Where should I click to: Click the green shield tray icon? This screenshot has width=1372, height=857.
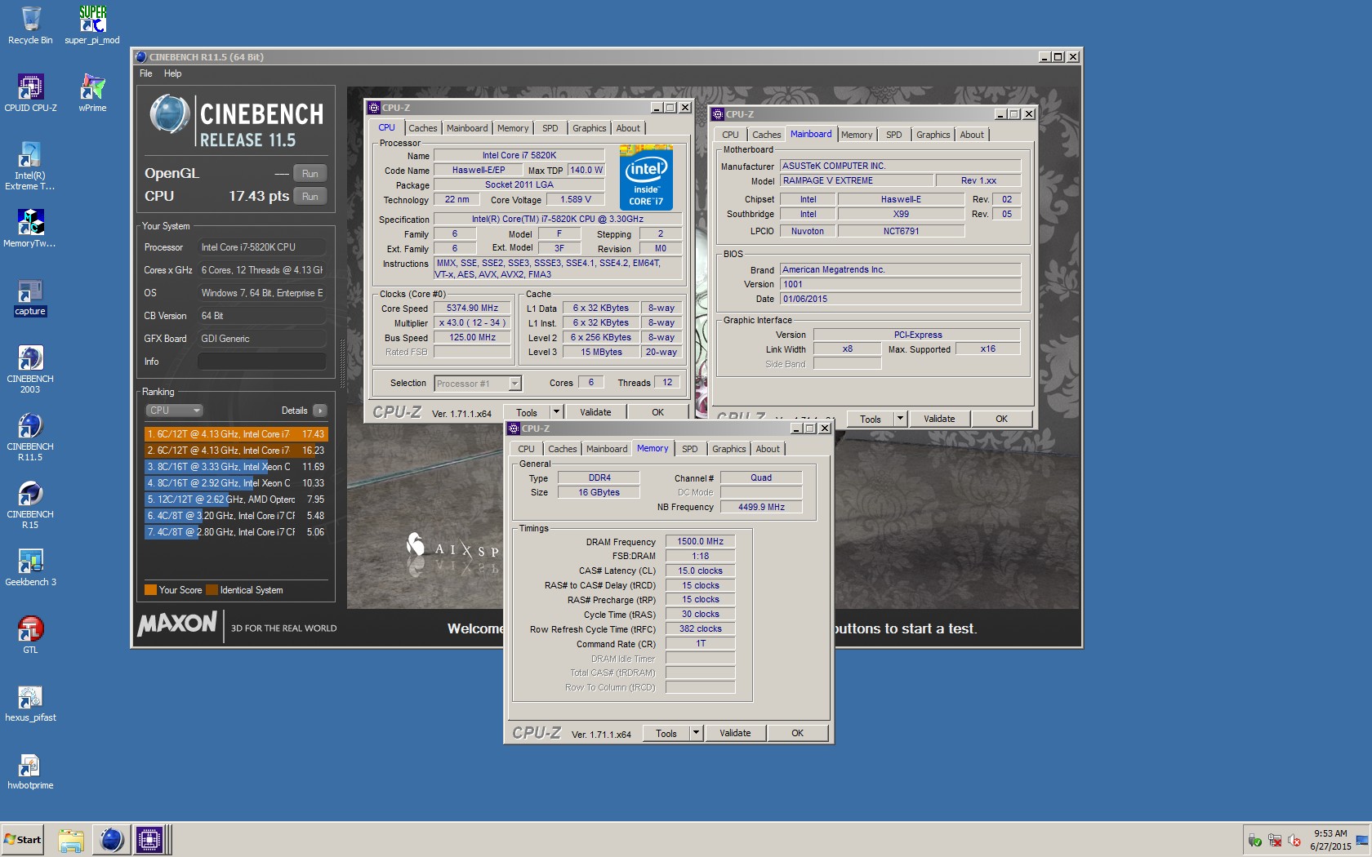pyautogui.click(x=1255, y=840)
